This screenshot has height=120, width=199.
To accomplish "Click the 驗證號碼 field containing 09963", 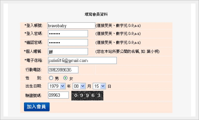I will tap(58, 95).
